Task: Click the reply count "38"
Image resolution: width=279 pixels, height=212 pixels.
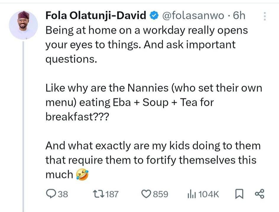Action: [63, 194]
